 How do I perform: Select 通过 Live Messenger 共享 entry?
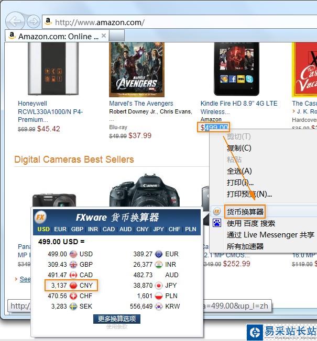(x=270, y=235)
